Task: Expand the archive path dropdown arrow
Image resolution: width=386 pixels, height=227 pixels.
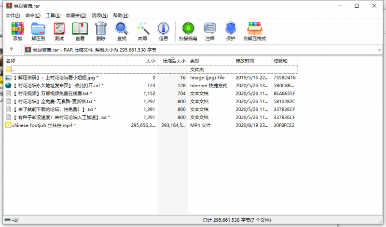Action: pos(379,50)
